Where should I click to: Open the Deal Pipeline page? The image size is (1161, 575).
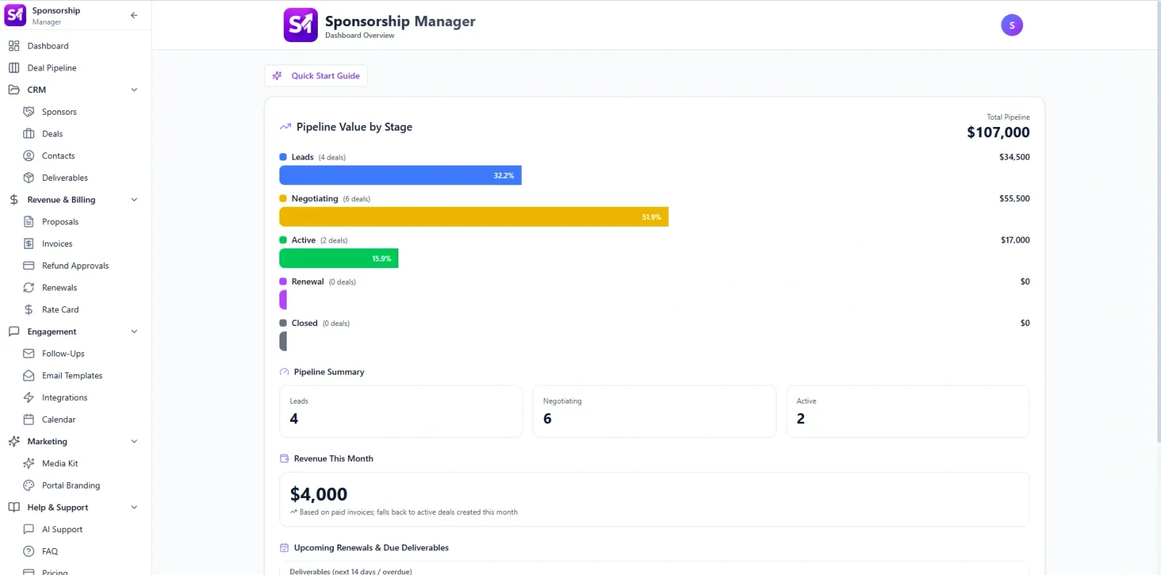click(x=52, y=68)
